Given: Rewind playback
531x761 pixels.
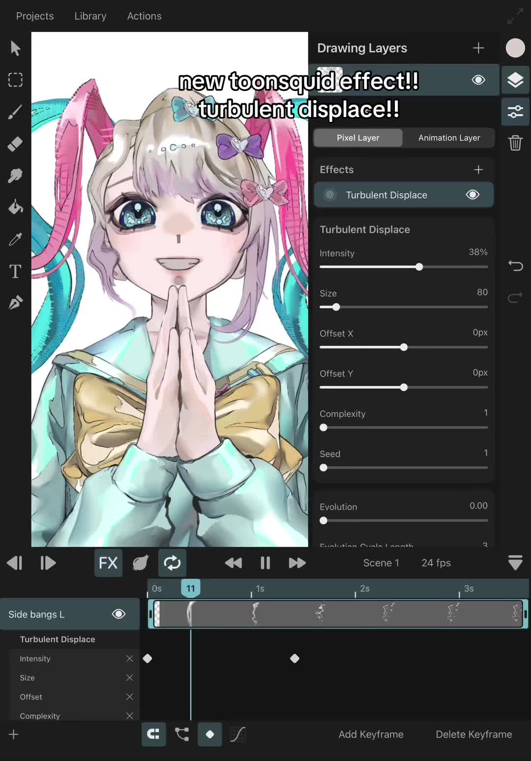Looking at the screenshot, I should click(234, 563).
